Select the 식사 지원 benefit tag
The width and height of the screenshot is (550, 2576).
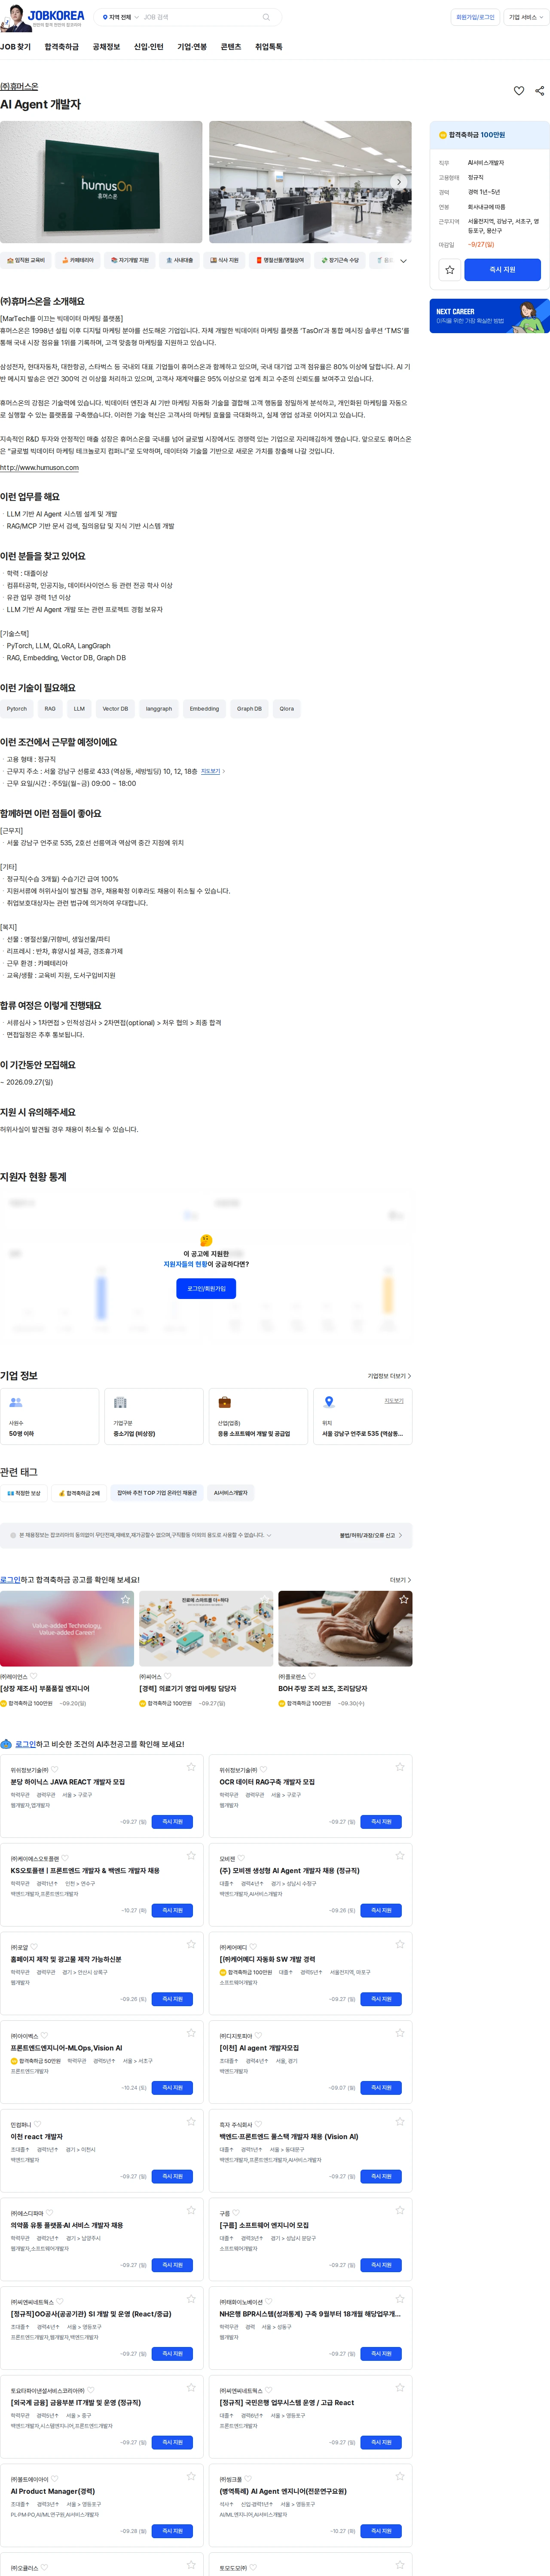[225, 260]
